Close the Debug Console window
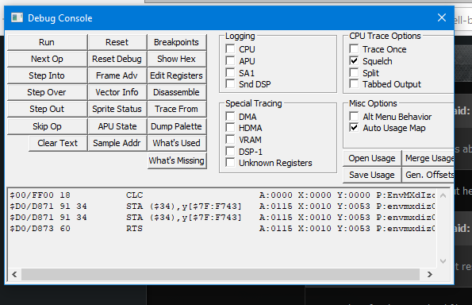 [x=442, y=17]
